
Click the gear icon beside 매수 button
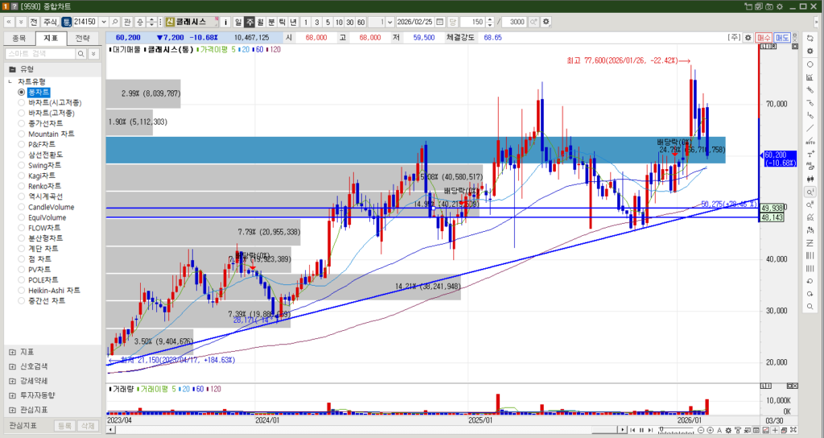pyautogui.click(x=748, y=37)
